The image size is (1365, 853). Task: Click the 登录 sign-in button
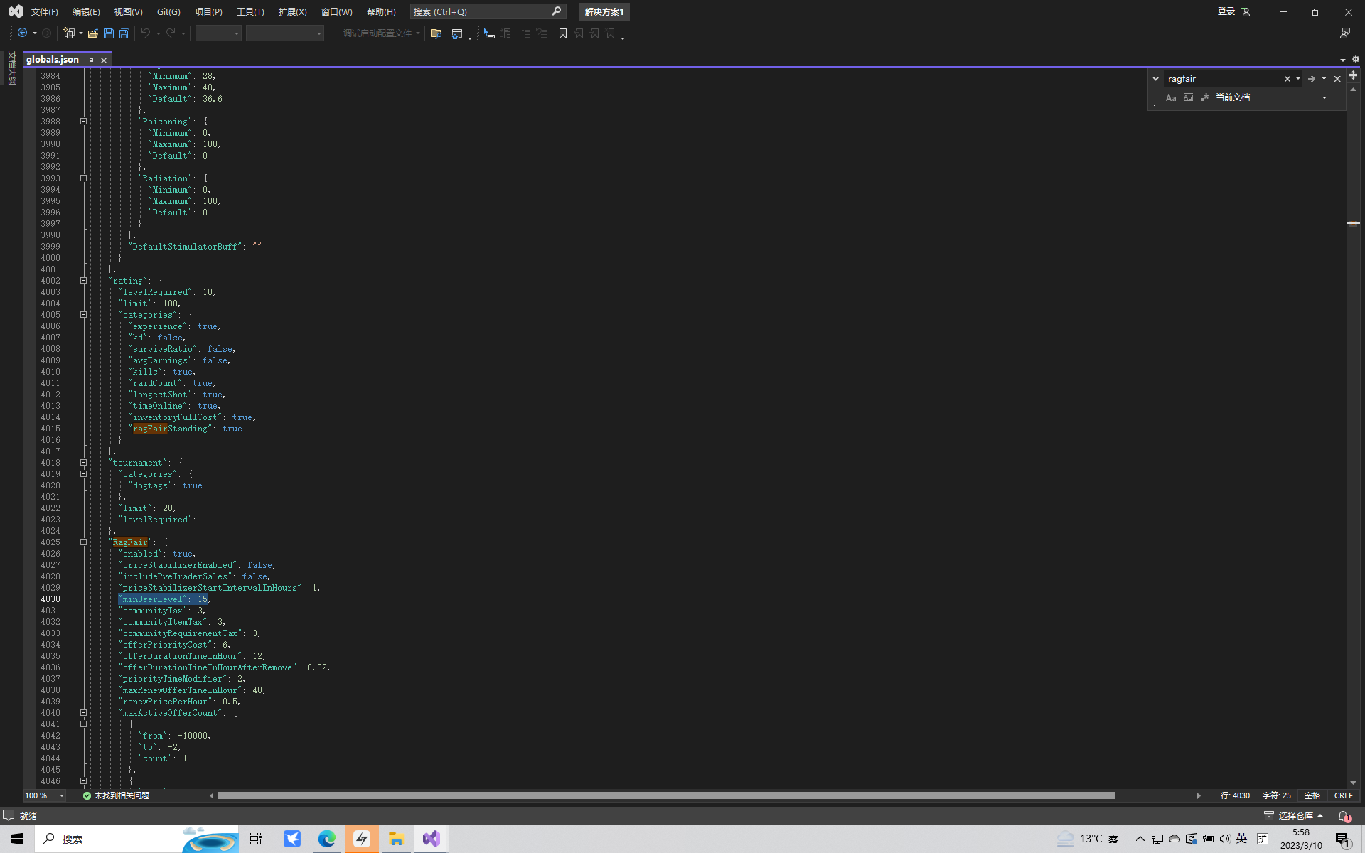pyautogui.click(x=1226, y=11)
